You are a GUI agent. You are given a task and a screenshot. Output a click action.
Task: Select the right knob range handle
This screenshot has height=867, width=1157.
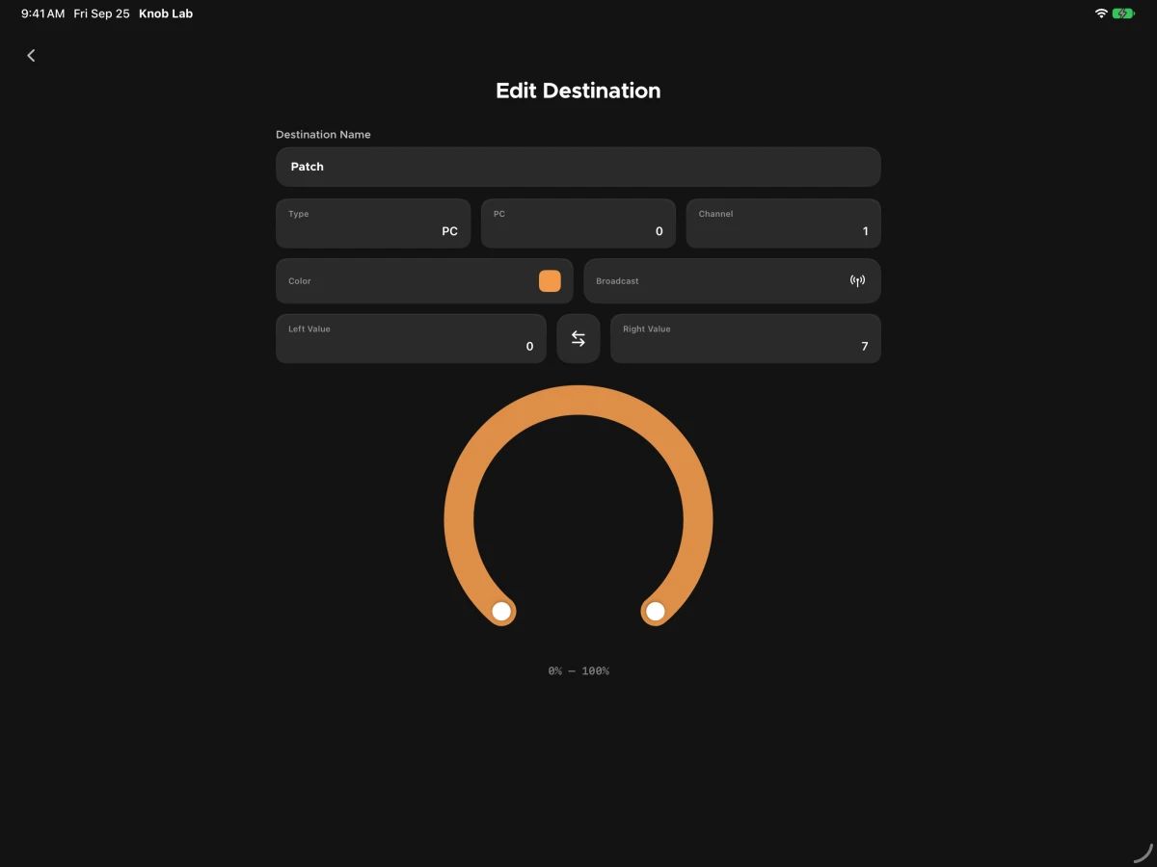[656, 611]
